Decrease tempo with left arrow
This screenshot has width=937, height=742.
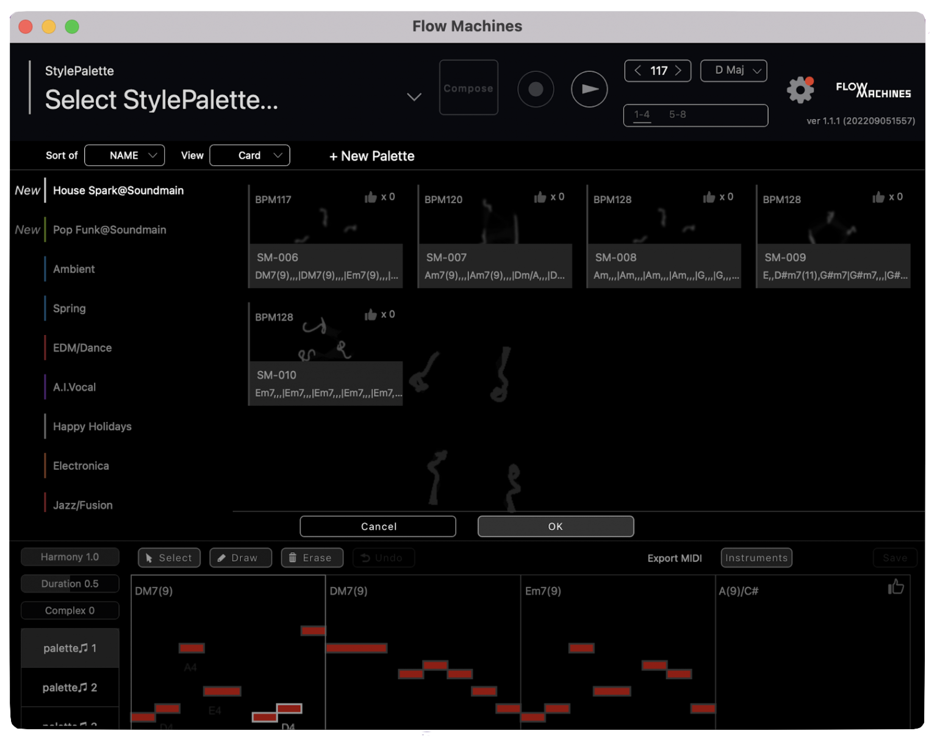[637, 71]
